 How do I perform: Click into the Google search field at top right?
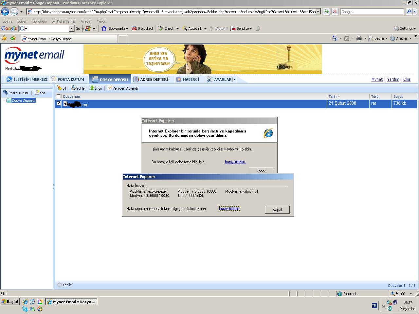(372, 11)
